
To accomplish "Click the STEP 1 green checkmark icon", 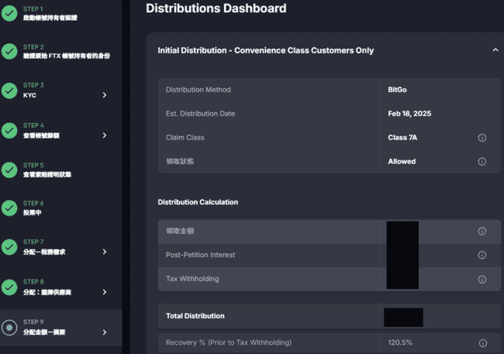I will tap(9, 13).
